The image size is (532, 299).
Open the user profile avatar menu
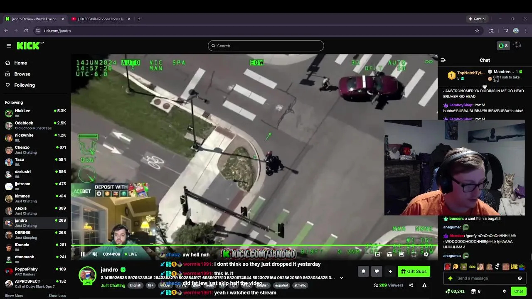coord(517,46)
